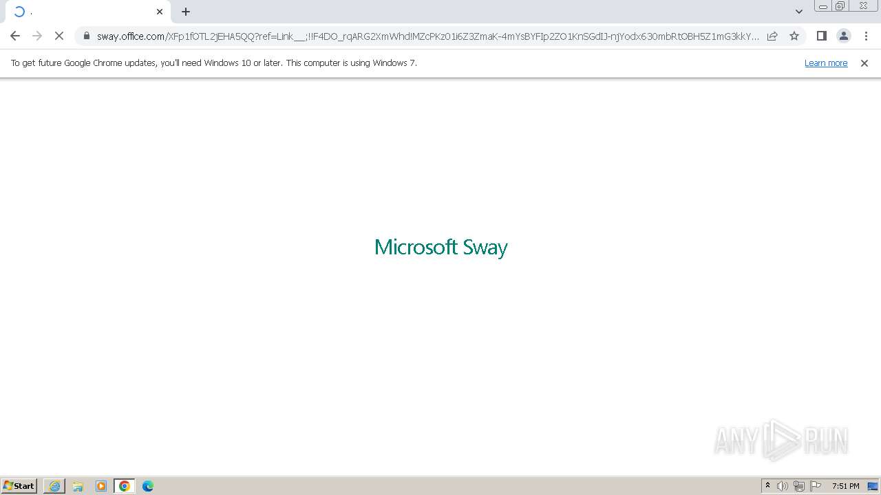This screenshot has height=495, width=881.
Task: Open Chrome side panel
Action: click(x=821, y=36)
